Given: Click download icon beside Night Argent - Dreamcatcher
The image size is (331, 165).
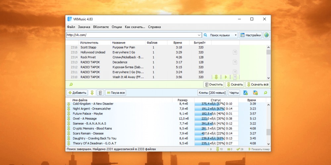Looking at the screenshot, I should tap(69, 109).
